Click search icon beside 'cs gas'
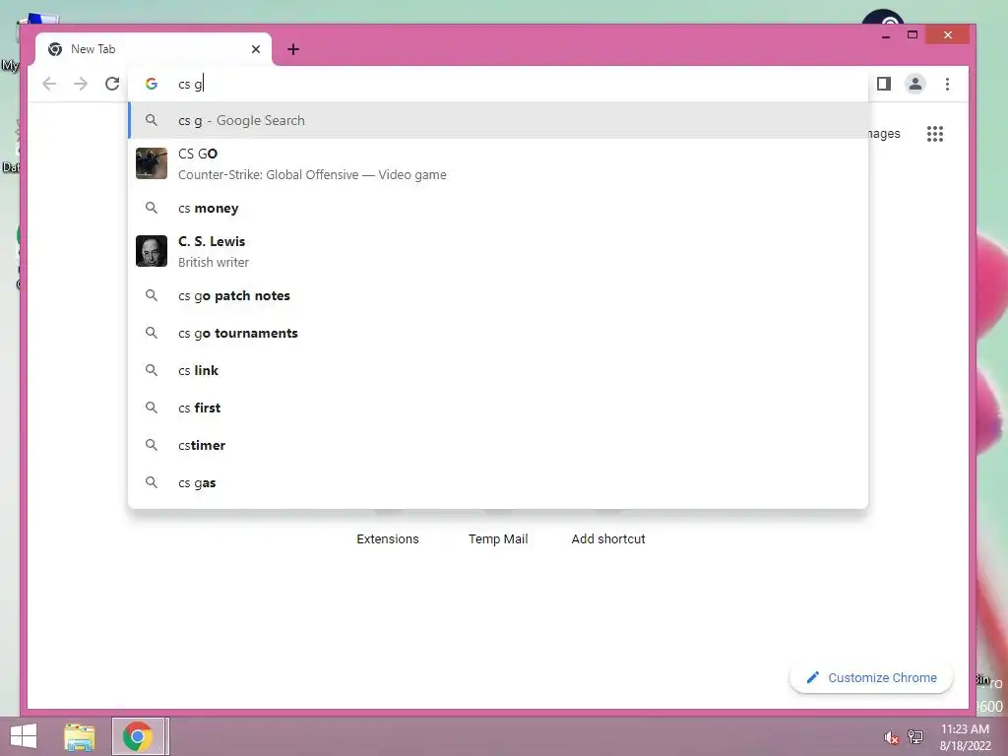Viewport: 1008px width, 756px height. click(151, 482)
